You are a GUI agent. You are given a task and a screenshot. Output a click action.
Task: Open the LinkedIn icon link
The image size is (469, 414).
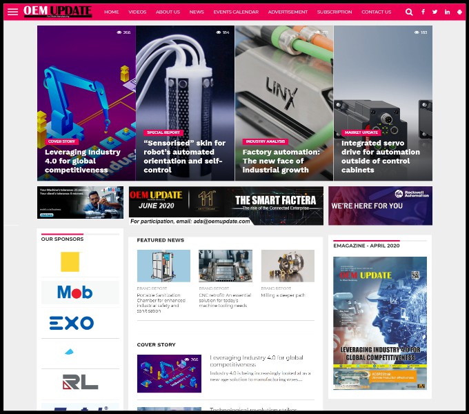point(447,12)
